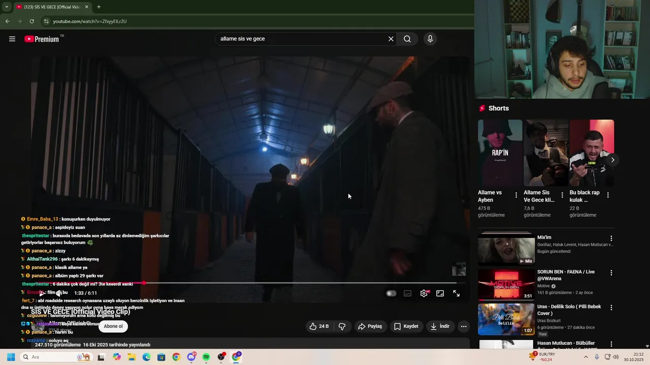This screenshot has width=650, height=365.
Task: Click the youtube.com address bar URL
Action: pos(90,21)
